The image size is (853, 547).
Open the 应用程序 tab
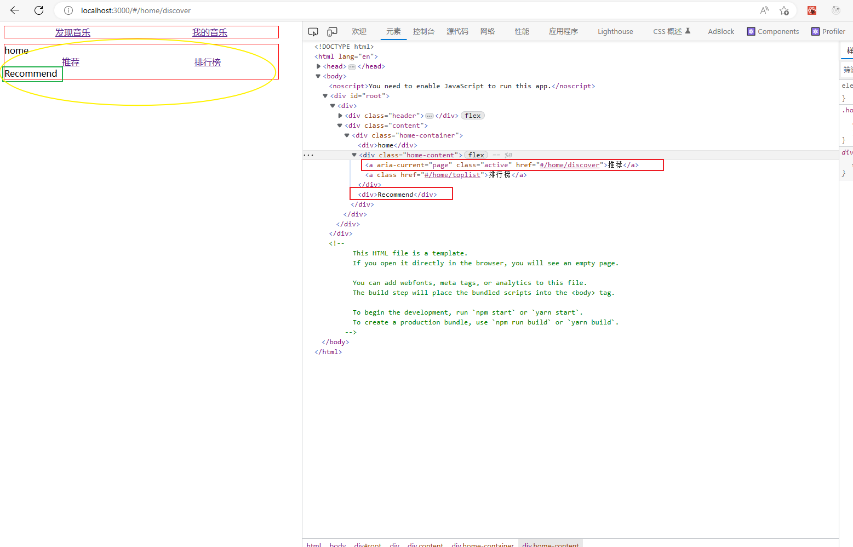pyautogui.click(x=564, y=32)
